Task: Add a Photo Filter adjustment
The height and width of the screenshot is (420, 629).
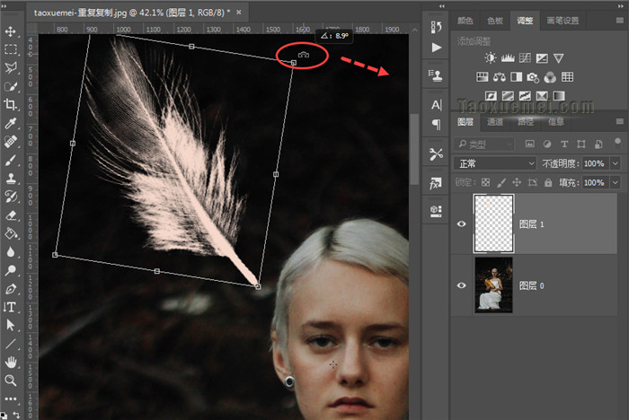Action: pos(533,77)
